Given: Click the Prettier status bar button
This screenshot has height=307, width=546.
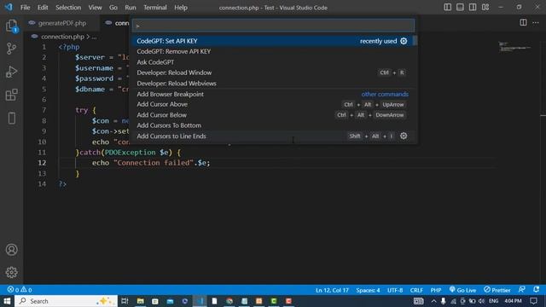Looking at the screenshot, I should point(497,290).
